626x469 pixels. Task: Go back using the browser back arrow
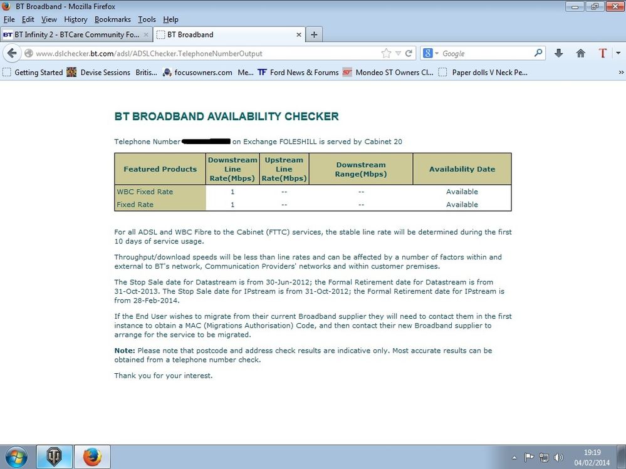[x=12, y=53]
